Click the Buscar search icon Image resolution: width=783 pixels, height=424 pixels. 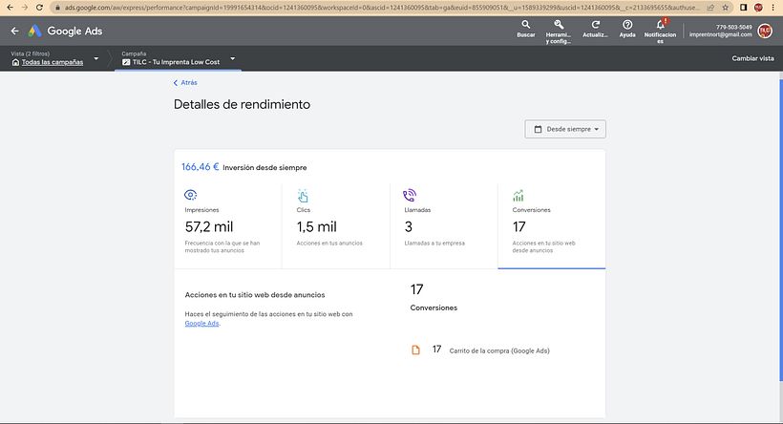point(525,25)
